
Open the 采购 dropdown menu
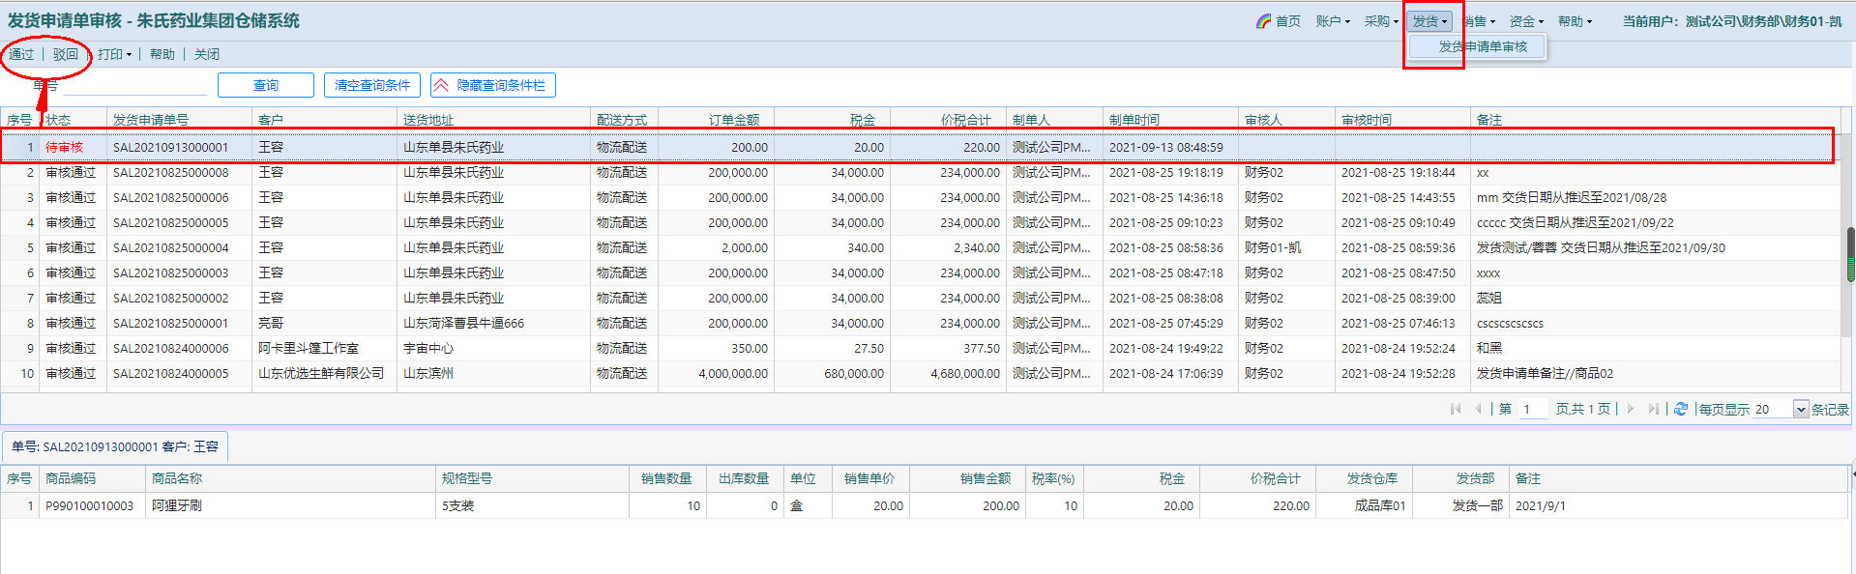tap(1381, 21)
